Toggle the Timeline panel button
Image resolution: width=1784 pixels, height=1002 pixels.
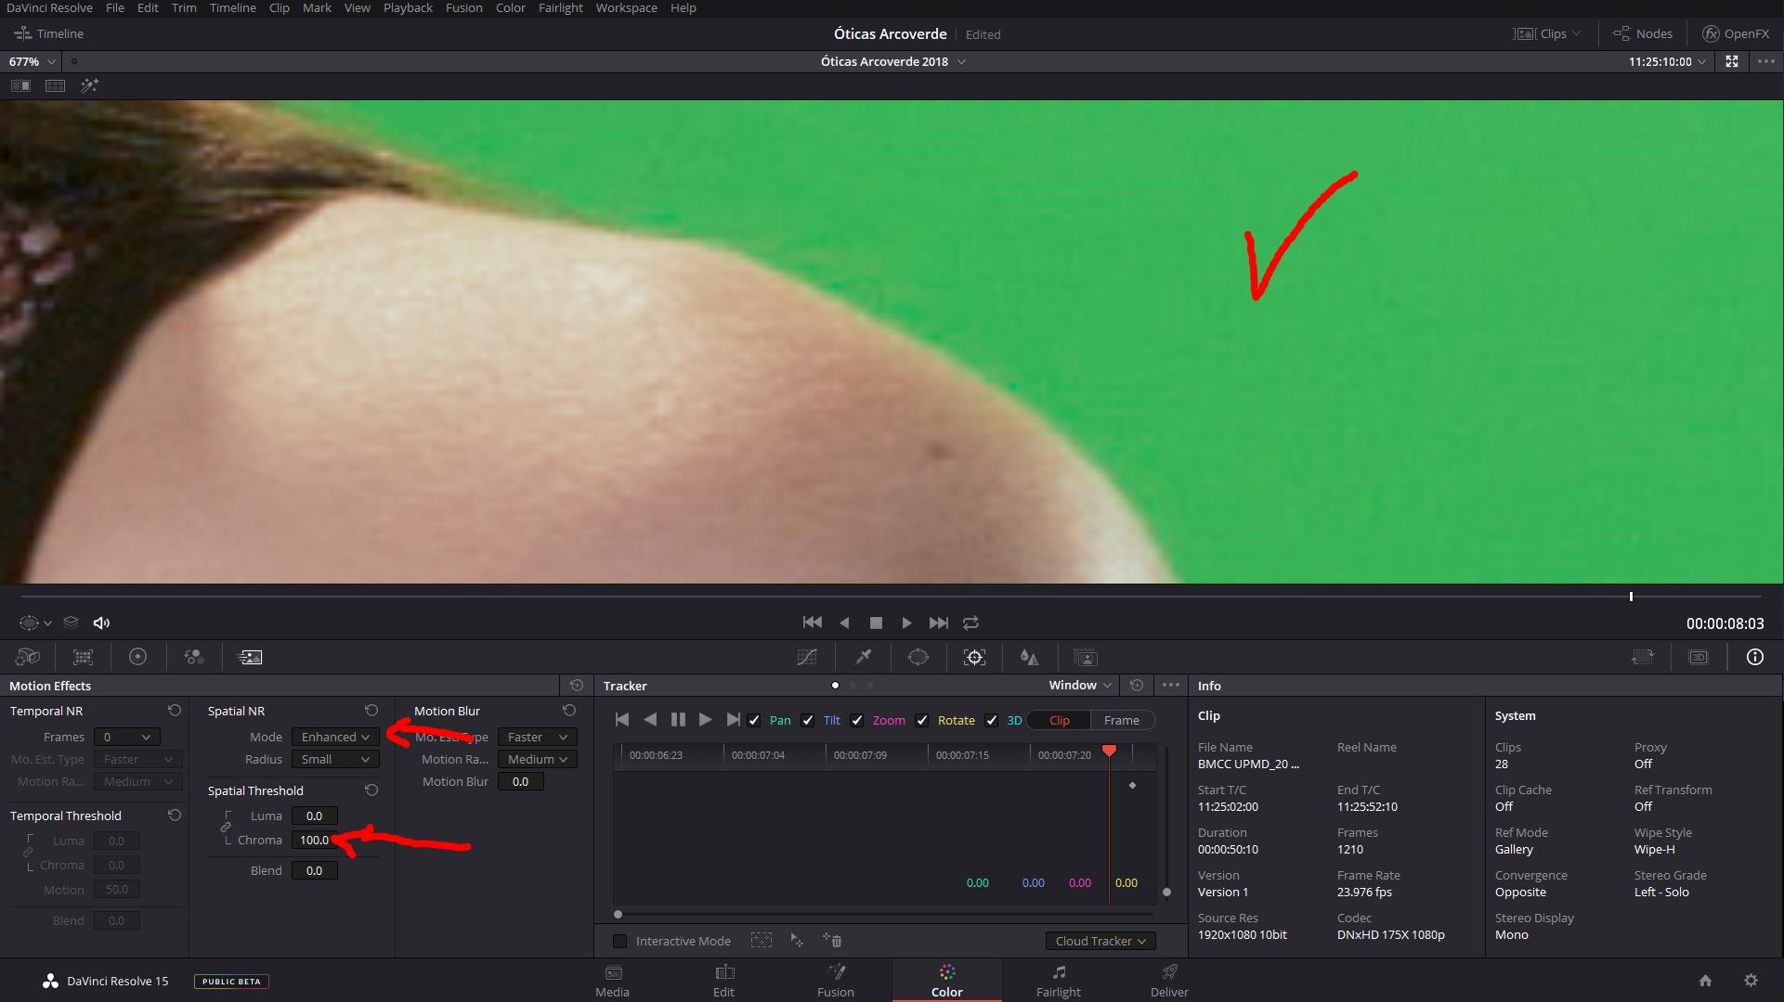click(49, 33)
